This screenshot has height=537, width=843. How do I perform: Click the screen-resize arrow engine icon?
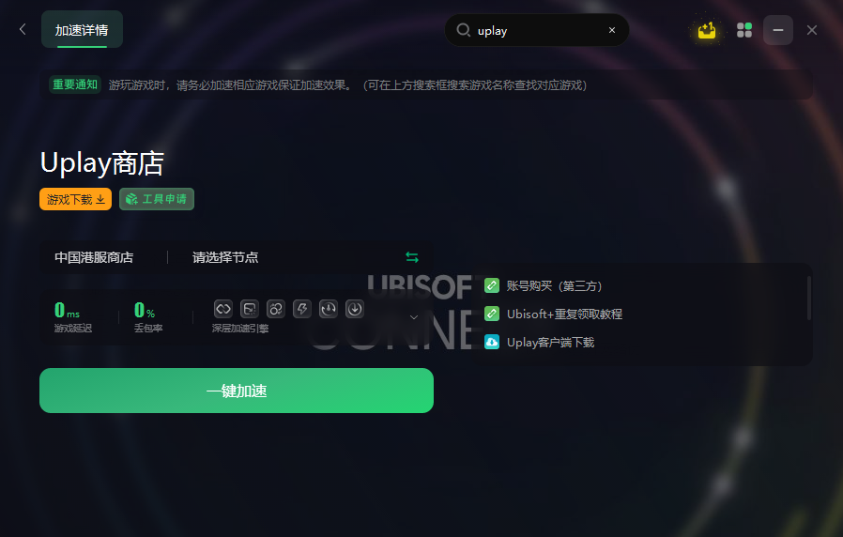(x=250, y=309)
